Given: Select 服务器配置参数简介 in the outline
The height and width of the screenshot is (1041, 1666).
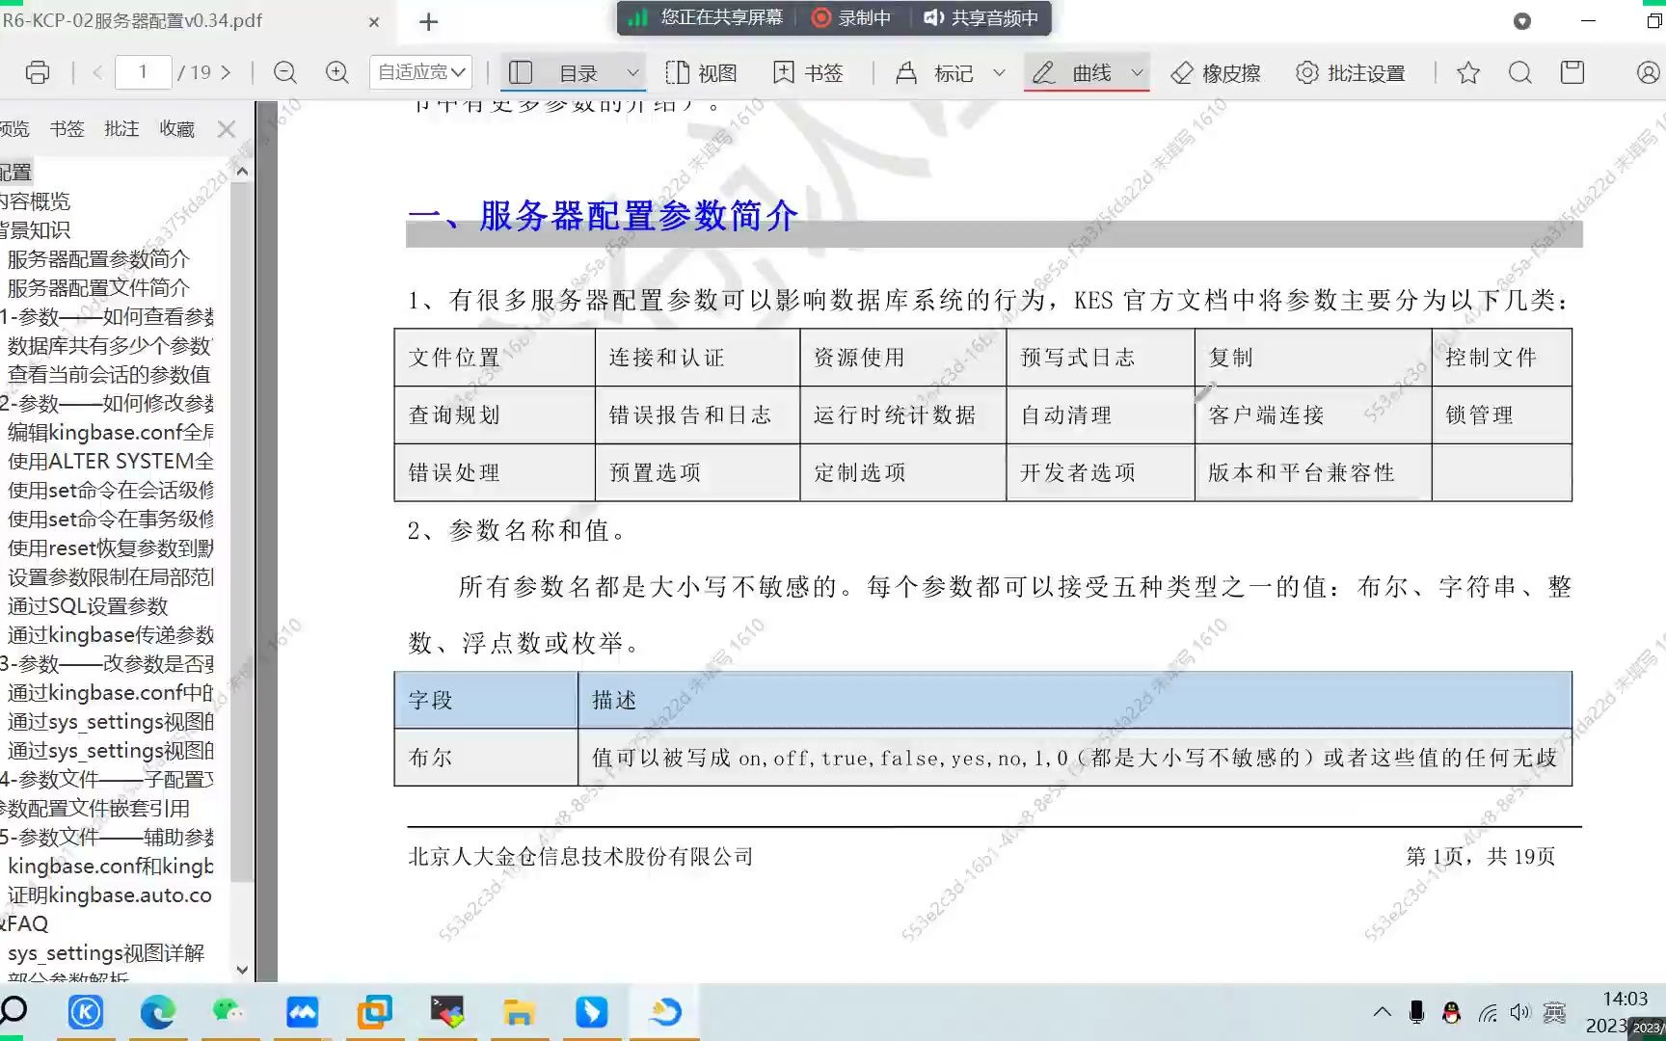Looking at the screenshot, I should (96, 258).
